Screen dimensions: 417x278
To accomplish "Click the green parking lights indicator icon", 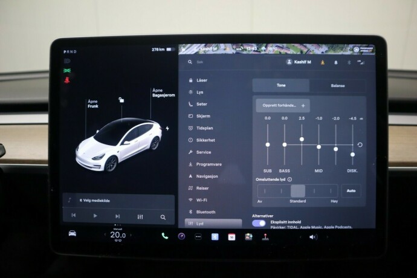I will coord(67,71).
